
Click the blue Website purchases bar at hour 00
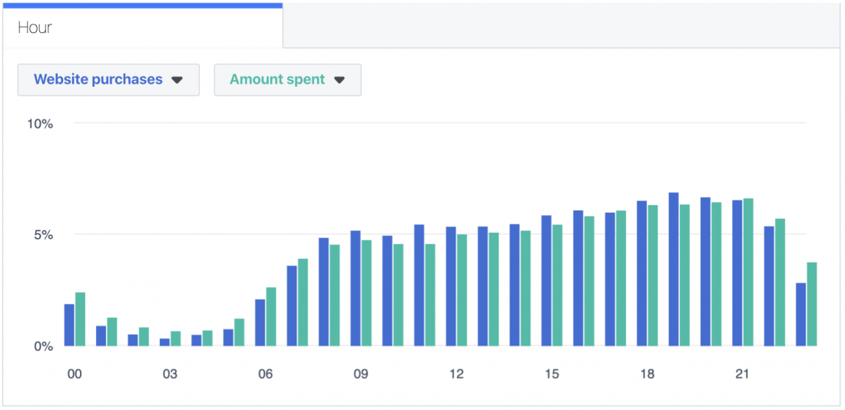69,325
